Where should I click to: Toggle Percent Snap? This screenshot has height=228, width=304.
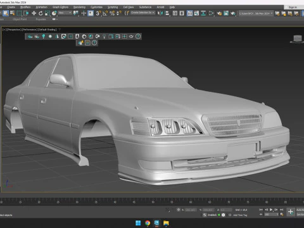pos(112,13)
